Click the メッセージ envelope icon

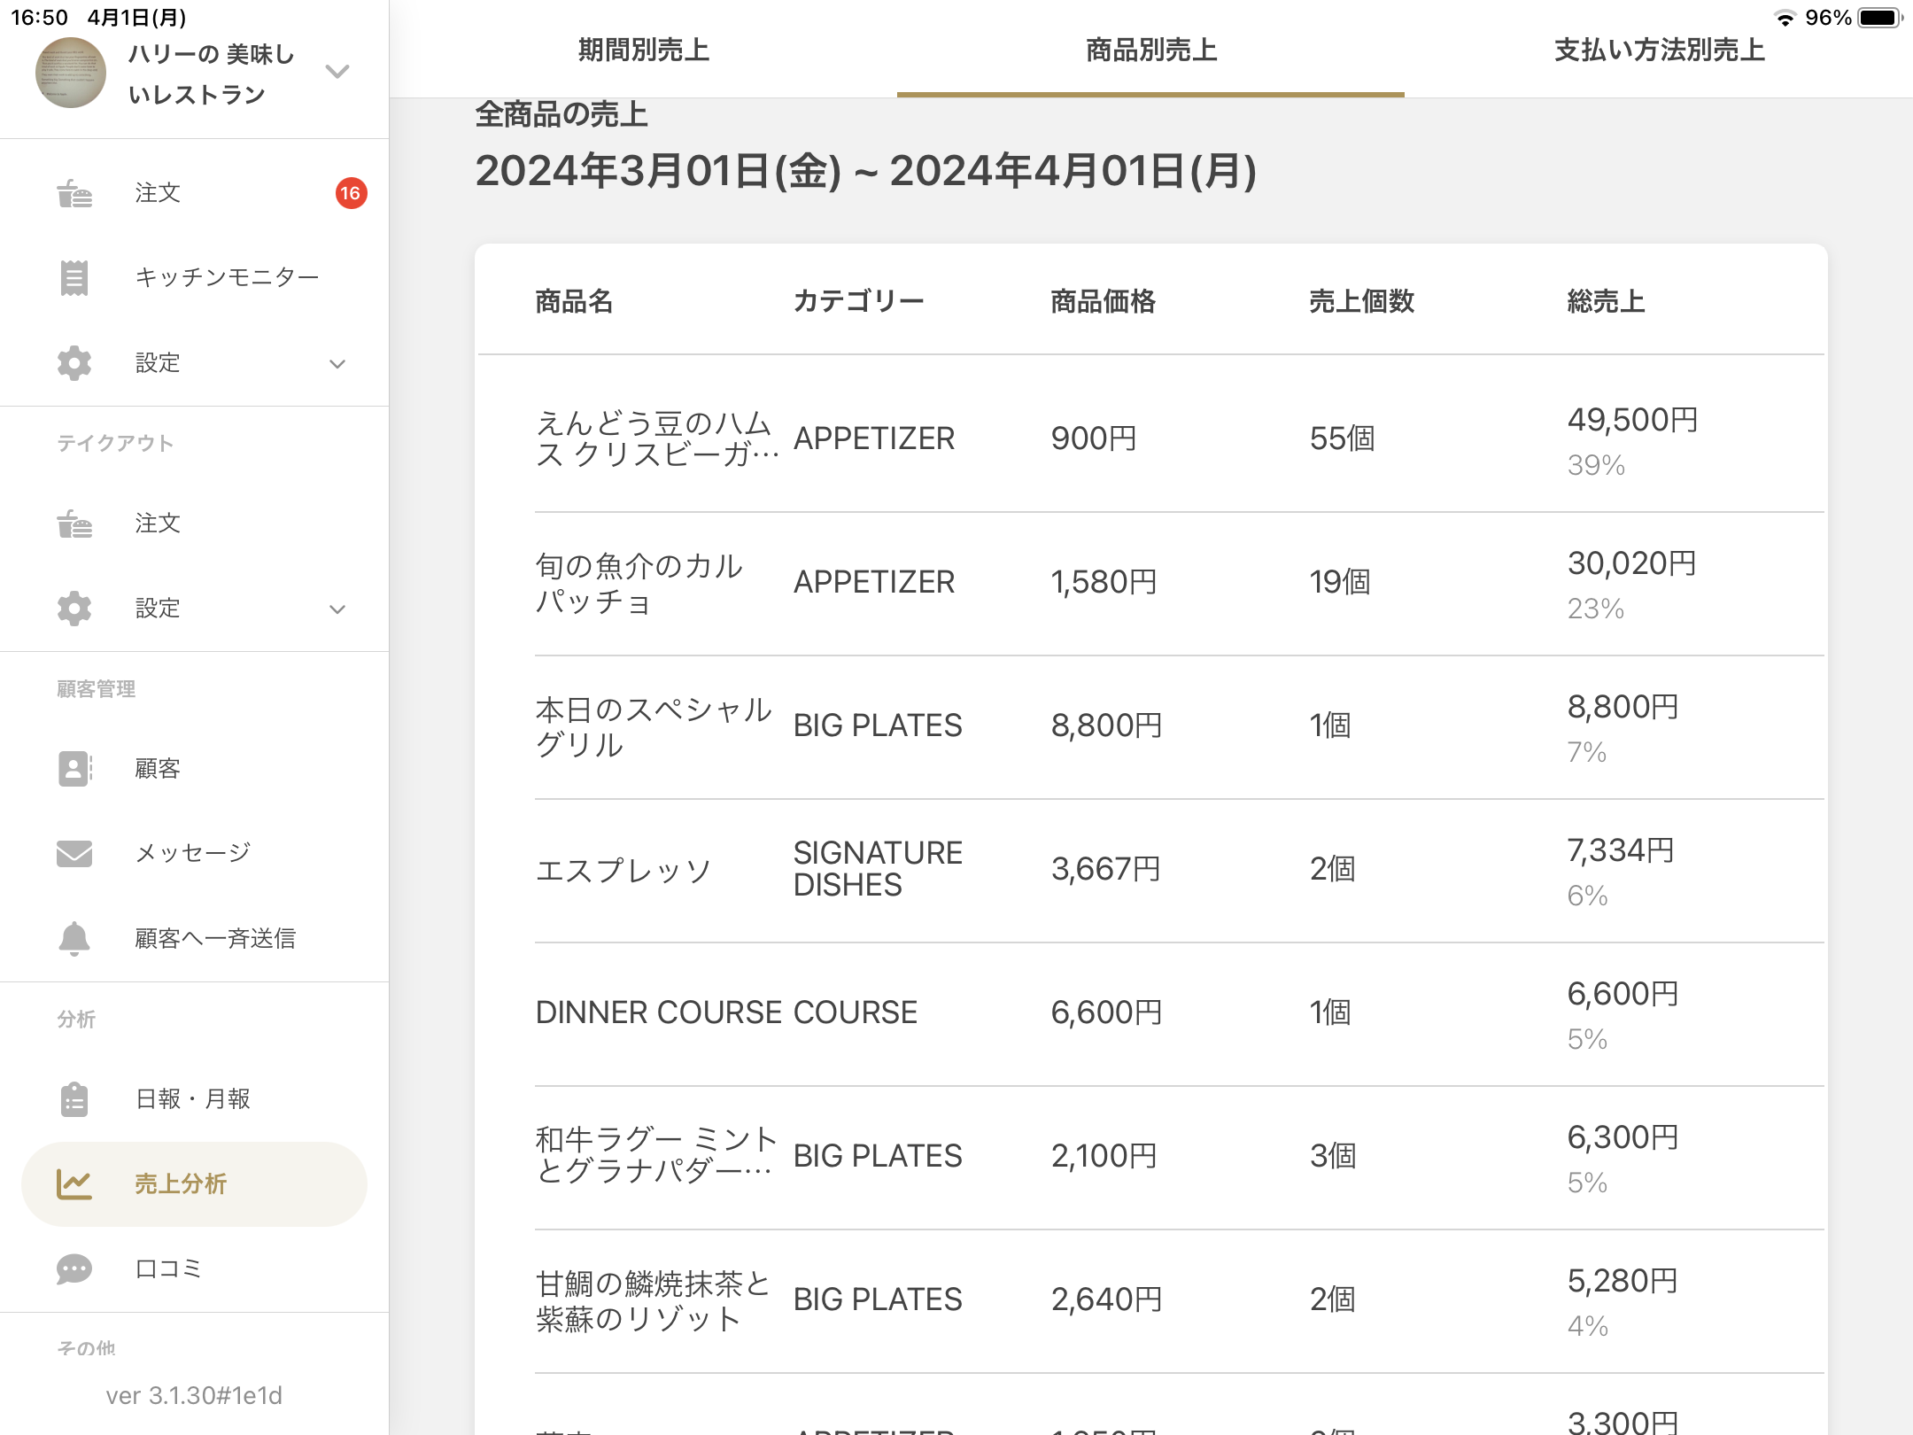(74, 853)
